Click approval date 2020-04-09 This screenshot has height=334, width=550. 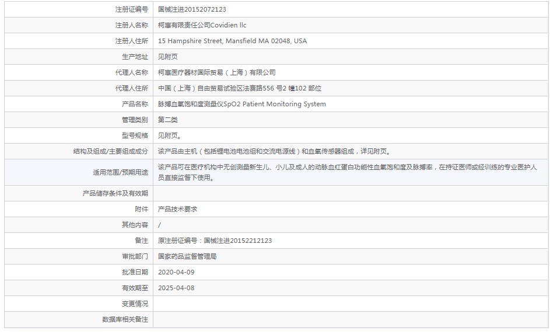pyautogui.click(x=176, y=272)
